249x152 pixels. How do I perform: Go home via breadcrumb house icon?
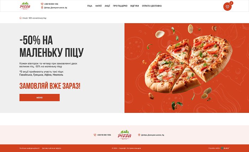pos(21,18)
